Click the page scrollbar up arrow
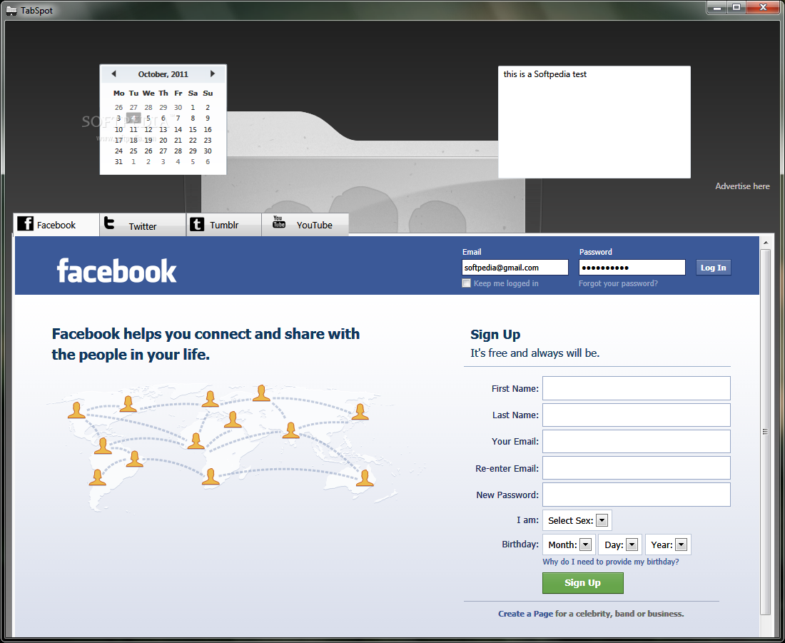The height and width of the screenshot is (643, 785). pos(765,243)
